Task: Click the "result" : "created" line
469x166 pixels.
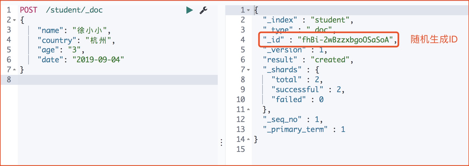Action: pyautogui.click(x=308, y=60)
